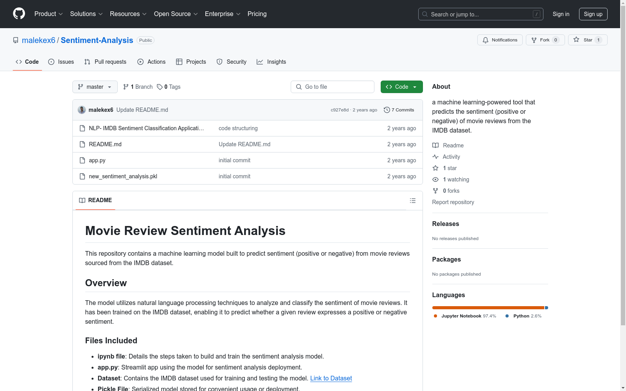Screen dimensions: 626x391
Task: Switch to the Actions tab
Action: (151, 62)
